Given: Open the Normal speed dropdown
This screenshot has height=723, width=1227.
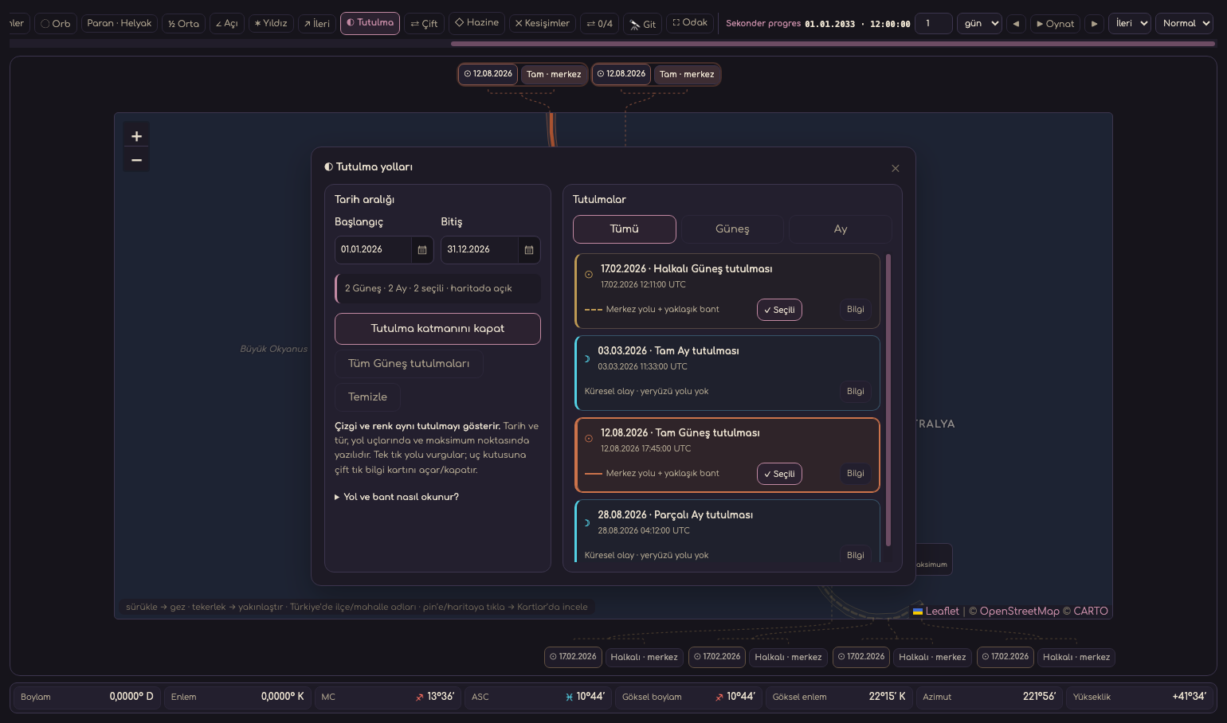Looking at the screenshot, I should point(1186,24).
